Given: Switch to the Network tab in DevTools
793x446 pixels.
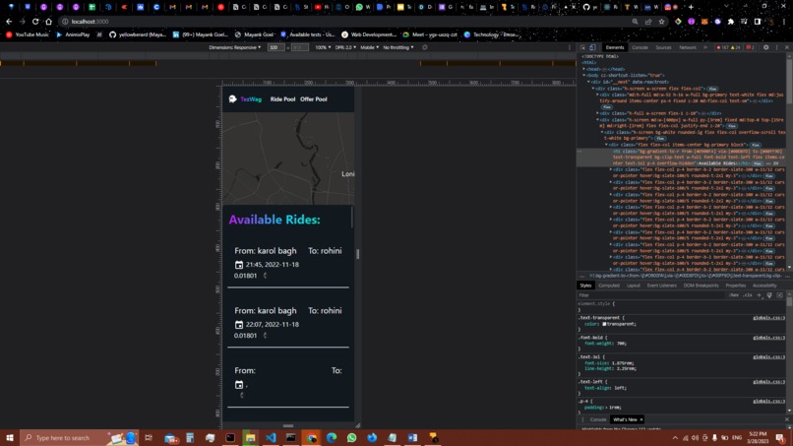Looking at the screenshot, I should 688,47.
